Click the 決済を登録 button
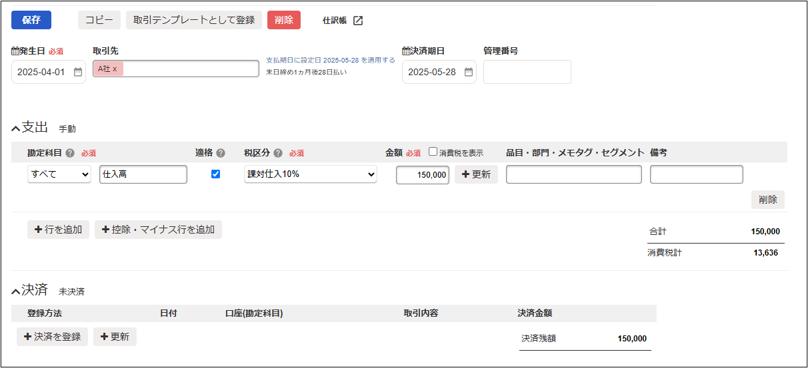The width and height of the screenshot is (808, 368). click(x=52, y=337)
